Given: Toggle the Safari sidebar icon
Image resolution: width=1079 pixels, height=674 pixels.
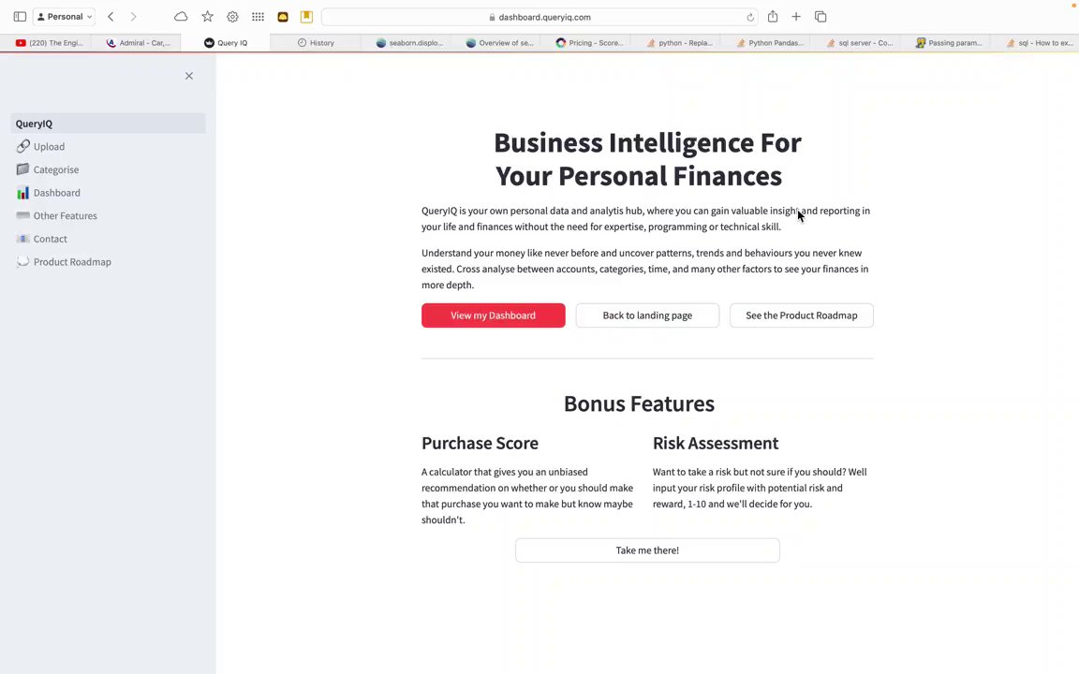Looking at the screenshot, I should click(x=20, y=17).
